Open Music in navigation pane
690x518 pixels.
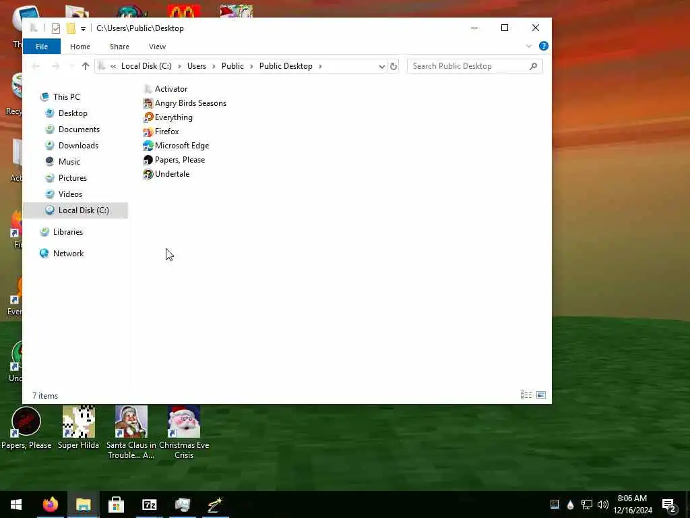pyautogui.click(x=69, y=162)
